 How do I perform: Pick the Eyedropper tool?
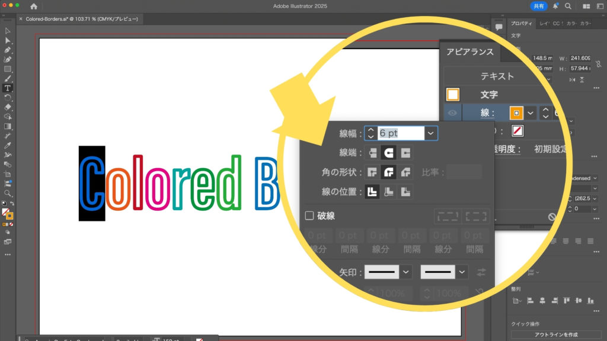(8, 145)
